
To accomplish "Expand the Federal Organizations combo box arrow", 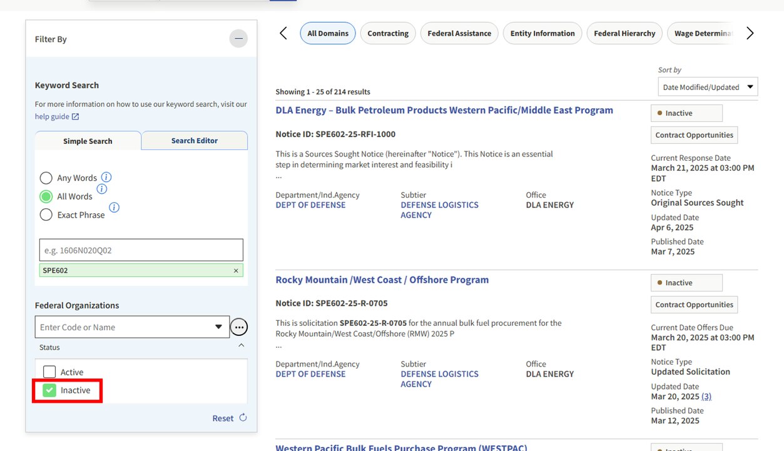I will click(218, 327).
